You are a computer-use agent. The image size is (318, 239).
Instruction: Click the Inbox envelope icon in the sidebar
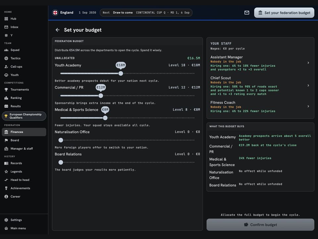[6, 27]
